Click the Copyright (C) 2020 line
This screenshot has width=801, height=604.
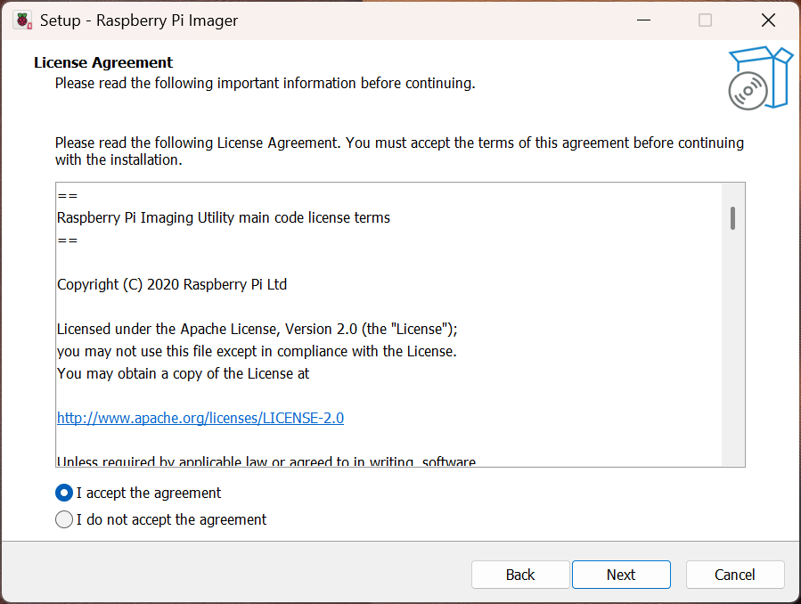pyautogui.click(x=172, y=284)
